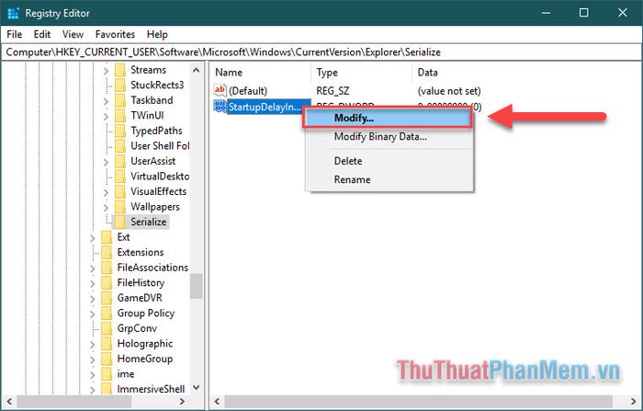Click the Registry Editor title bar icon

click(x=13, y=13)
